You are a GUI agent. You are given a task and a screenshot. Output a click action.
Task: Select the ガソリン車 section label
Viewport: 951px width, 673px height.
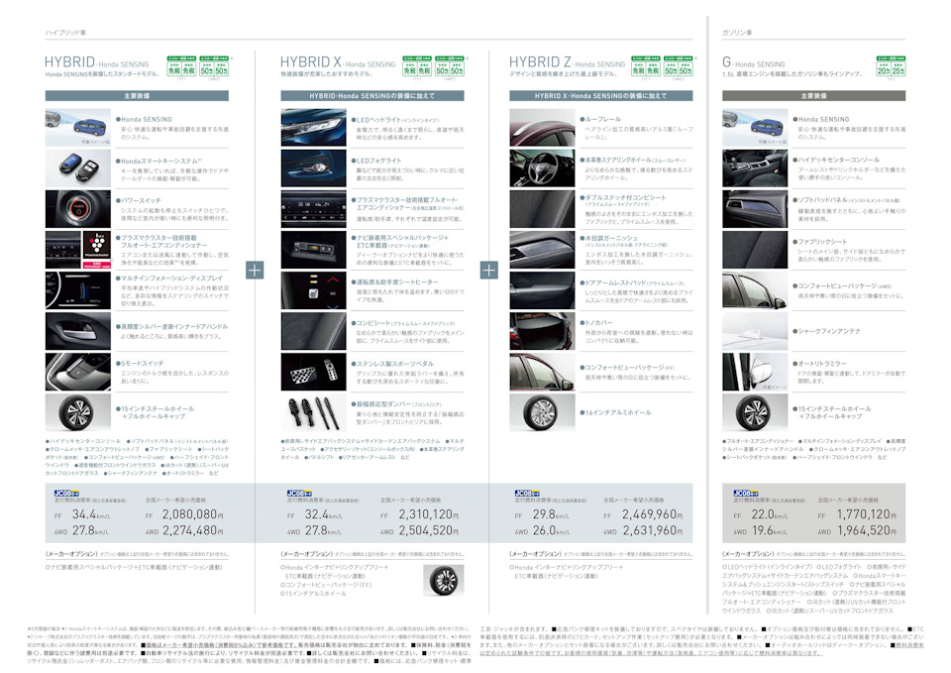[737, 33]
